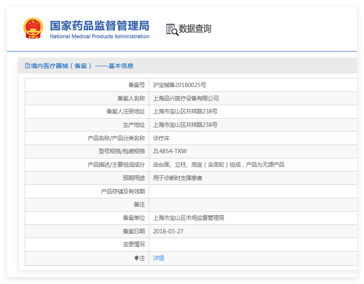Click the 备注 label
This screenshot has height=284, width=364.
pyautogui.click(x=139, y=204)
